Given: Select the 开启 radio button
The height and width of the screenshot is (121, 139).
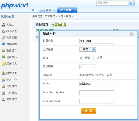Looking at the screenshot, I should (82, 58).
